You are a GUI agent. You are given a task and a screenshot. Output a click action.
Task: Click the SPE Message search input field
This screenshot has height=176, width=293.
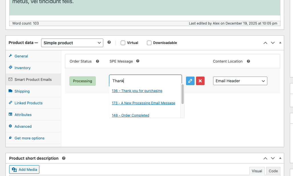click(x=146, y=81)
